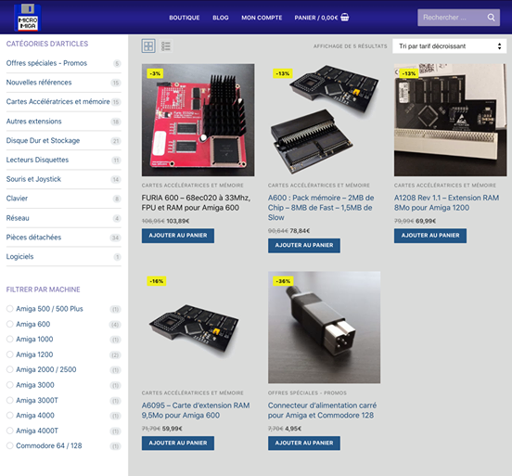The image size is (512, 476).
Task: Add Connecteur d'alimentation carré to cart
Action: tap(304, 443)
